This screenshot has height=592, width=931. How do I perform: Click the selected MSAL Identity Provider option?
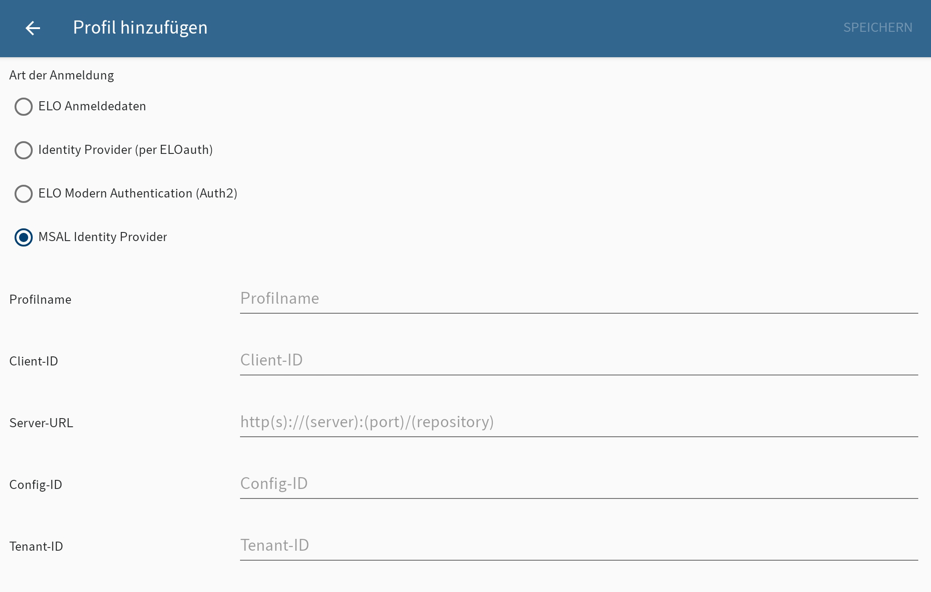24,237
